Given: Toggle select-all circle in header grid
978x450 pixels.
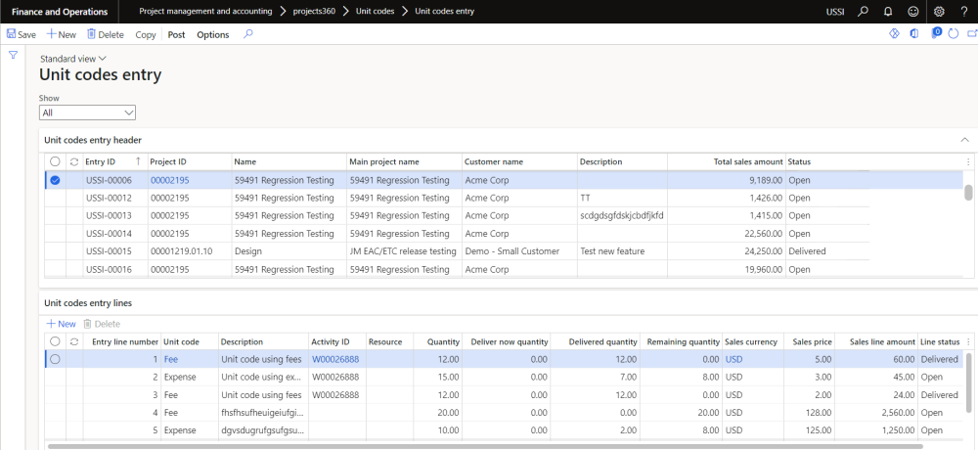Looking at the screenshot, I should click(x=55, y=161).
